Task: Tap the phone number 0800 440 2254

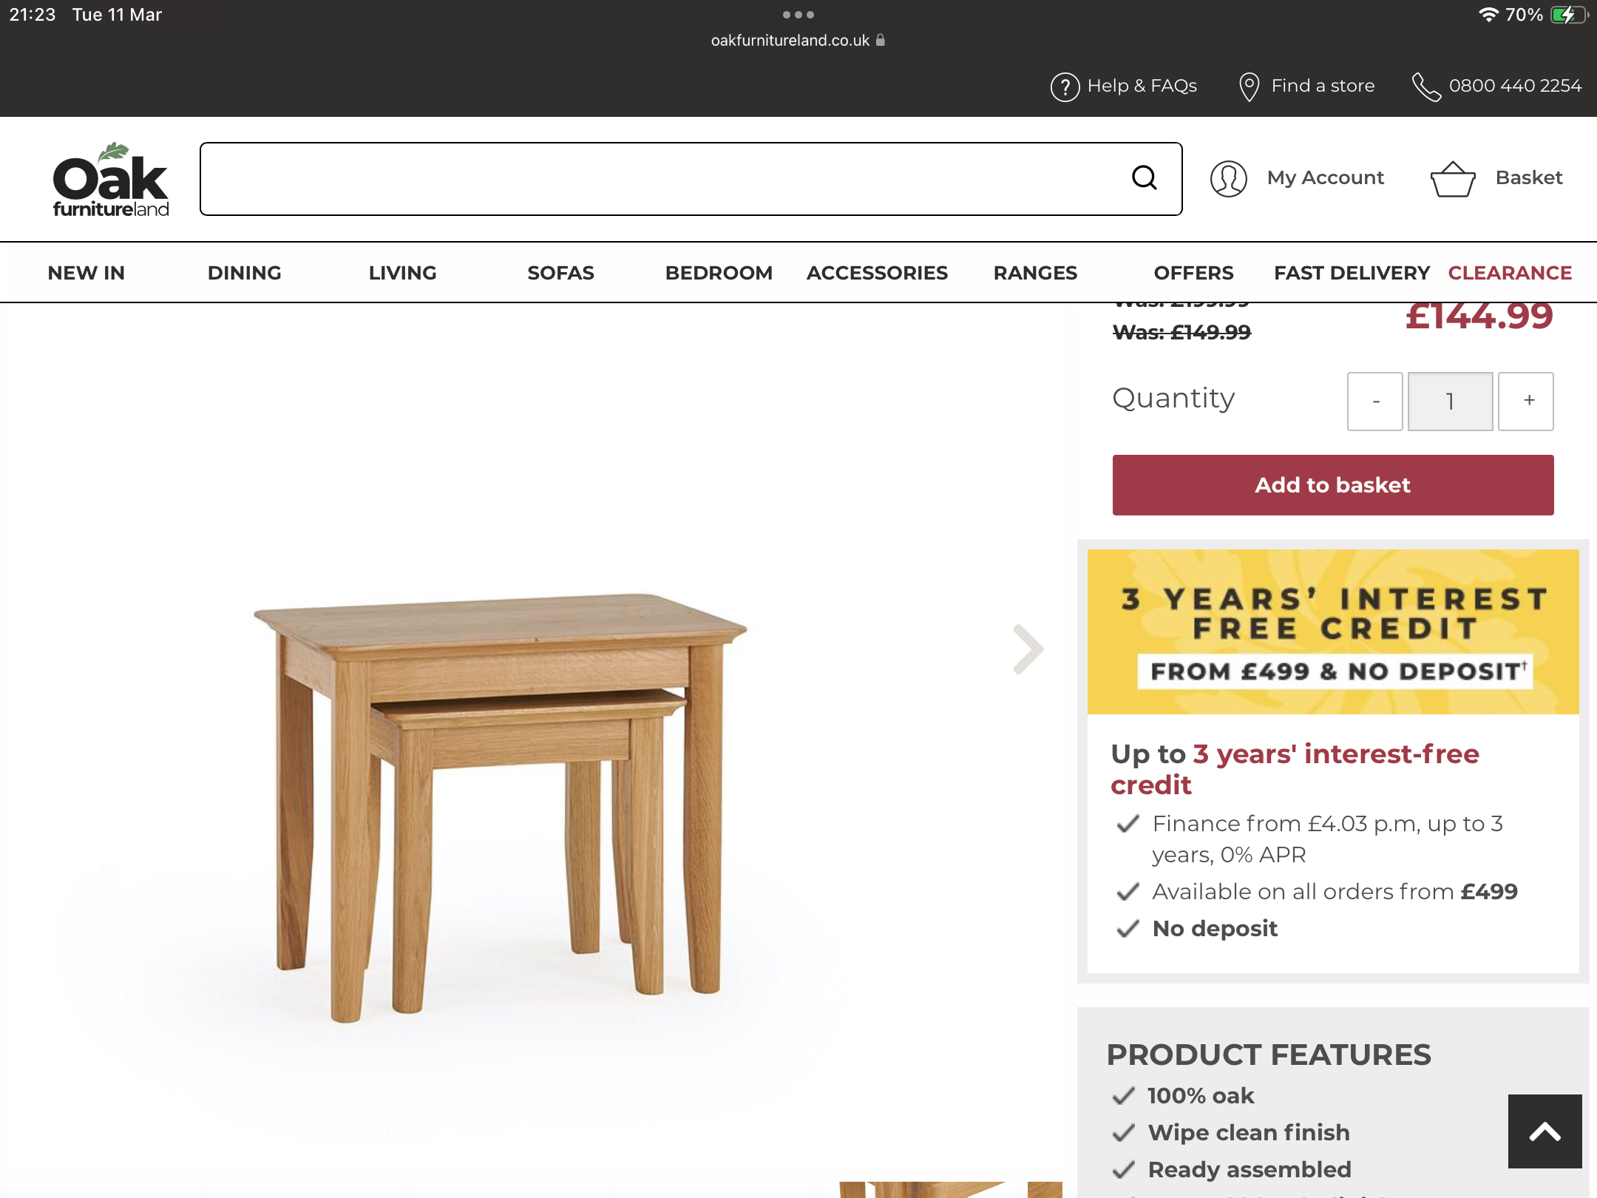Action: pos(1515,86)
